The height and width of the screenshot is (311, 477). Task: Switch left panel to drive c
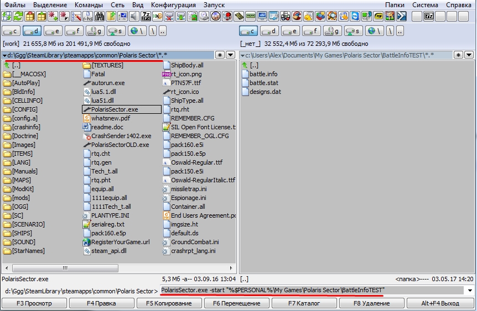pyautogui.click(x=11, y=31)
